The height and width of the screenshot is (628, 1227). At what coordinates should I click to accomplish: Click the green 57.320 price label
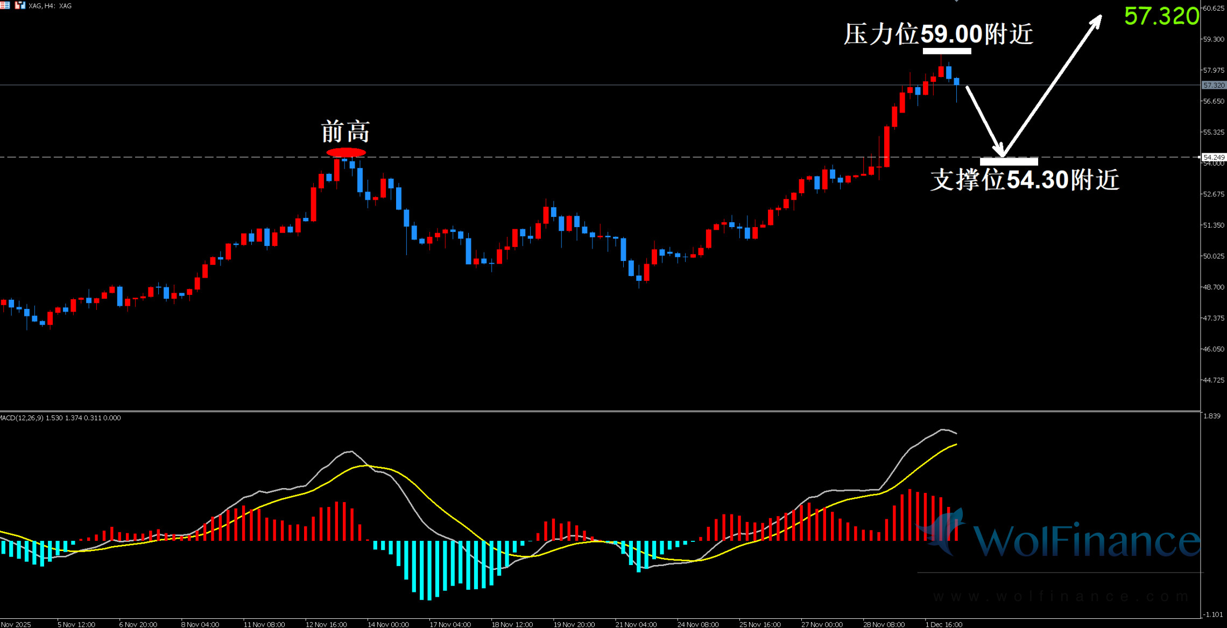(x=1161, y=16)
